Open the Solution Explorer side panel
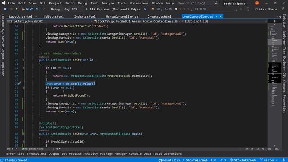288x162 pixels. coord(284,29)
